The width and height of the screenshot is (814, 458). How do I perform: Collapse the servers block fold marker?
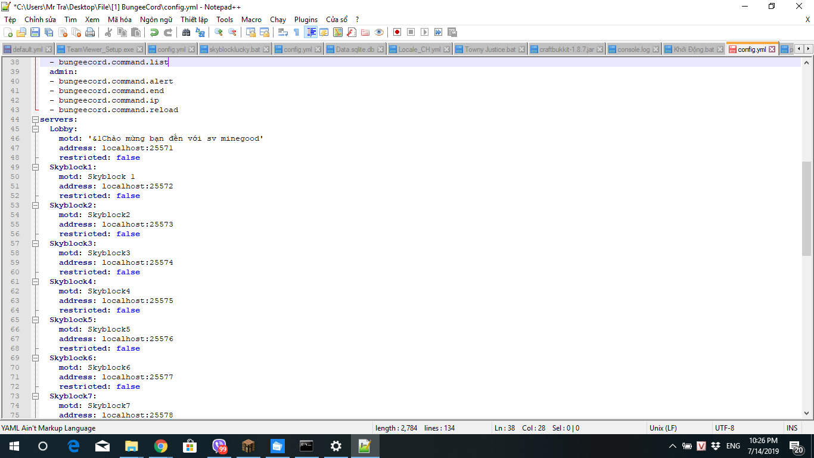(x=35, y=119)
